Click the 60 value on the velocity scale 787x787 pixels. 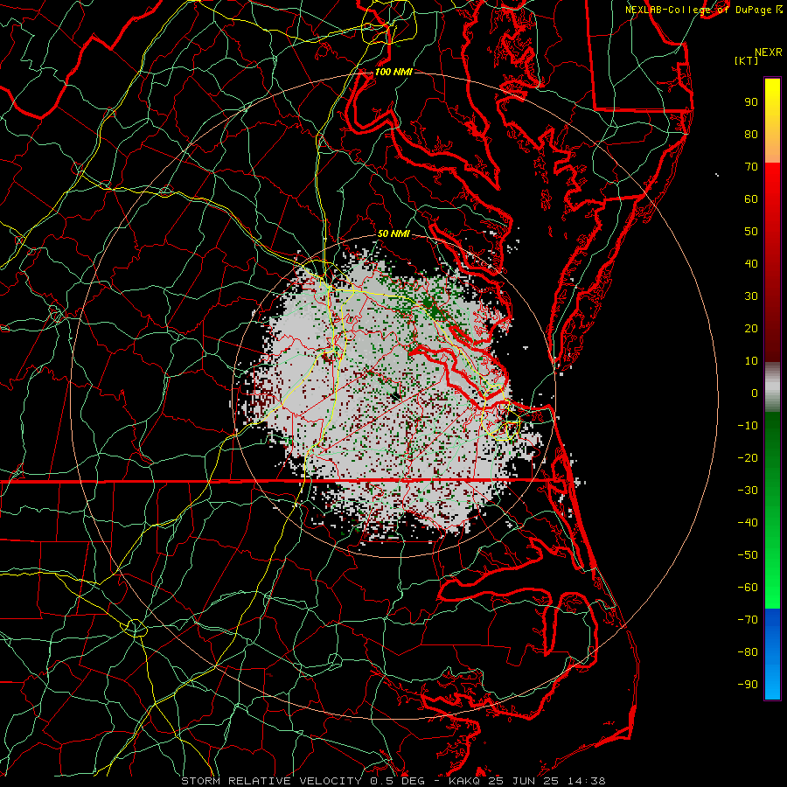click(x=751, y=199)
